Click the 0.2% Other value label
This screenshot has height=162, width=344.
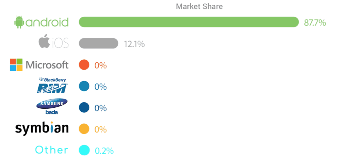tap(104, 151)
